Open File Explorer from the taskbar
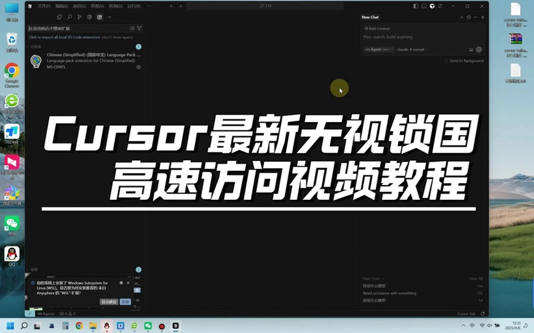The height and width of the screenshot is (333, 534). click(92, 327)
